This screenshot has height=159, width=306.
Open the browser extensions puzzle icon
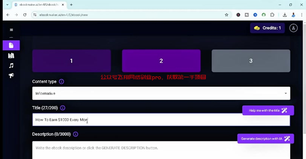pyautogui.click(x=272, y=15)
